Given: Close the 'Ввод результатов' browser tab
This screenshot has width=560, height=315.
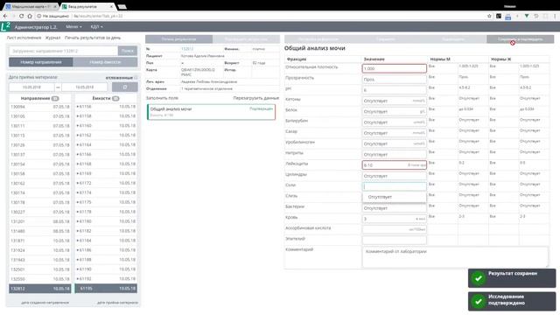Looking at the screenshot, I should coord(111,7).
